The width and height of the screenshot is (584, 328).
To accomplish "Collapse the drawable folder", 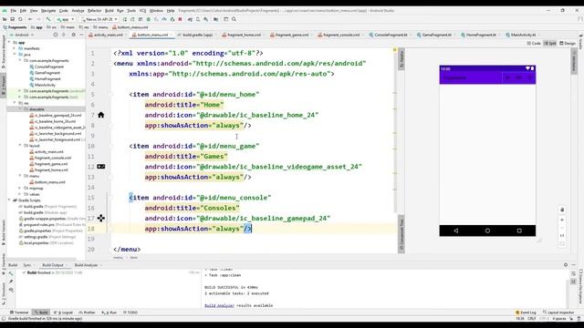I will pos(20,109).
